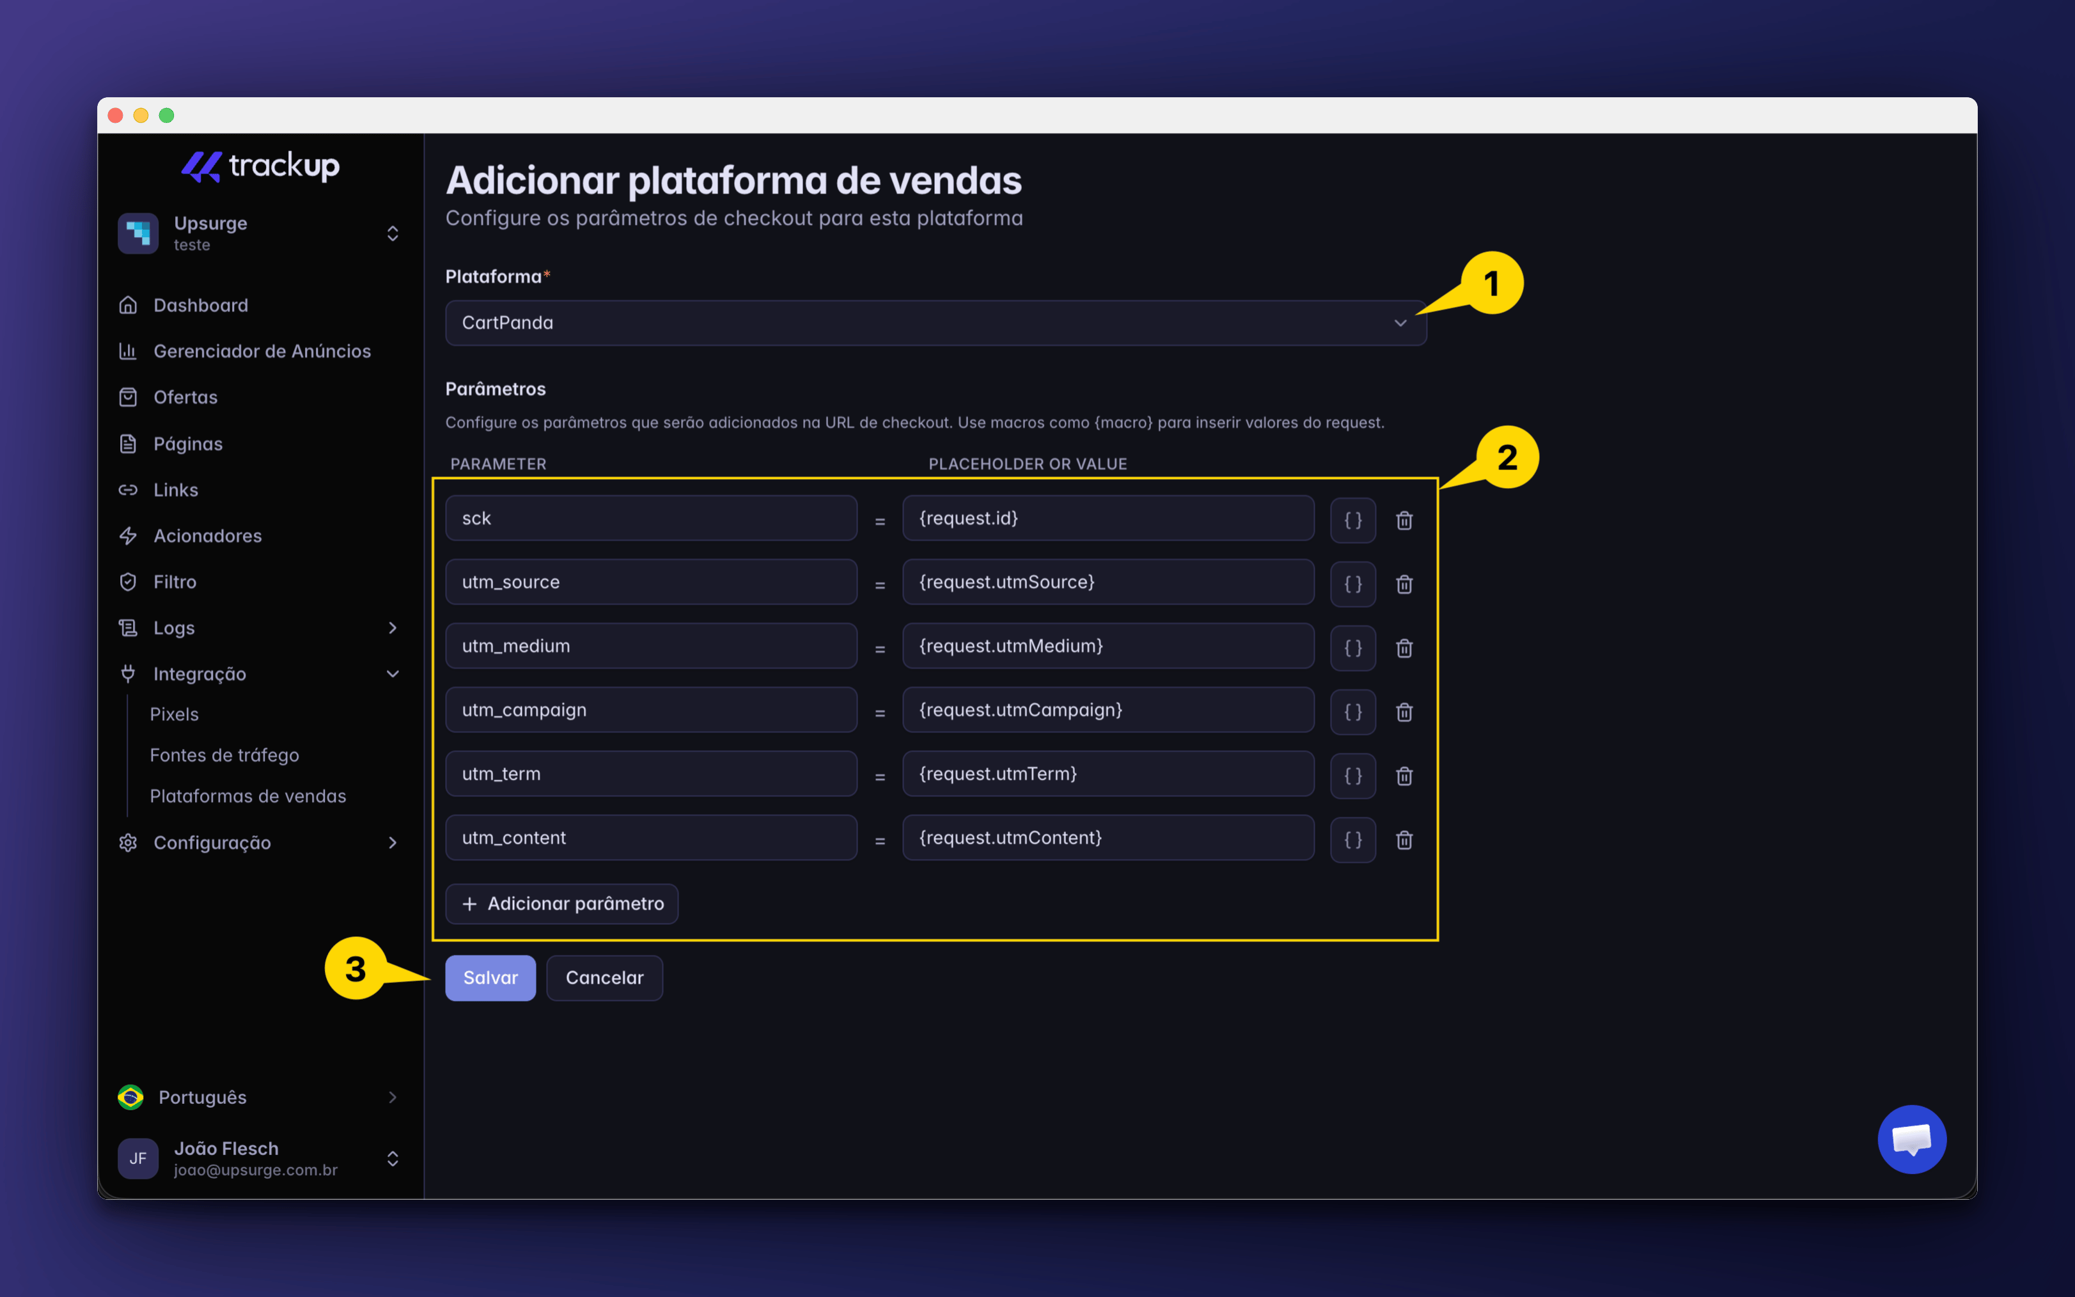This screenshot has height=1297, width=2075.
Task: Click the Acionadores lightning icon
Action: (128, 536)
